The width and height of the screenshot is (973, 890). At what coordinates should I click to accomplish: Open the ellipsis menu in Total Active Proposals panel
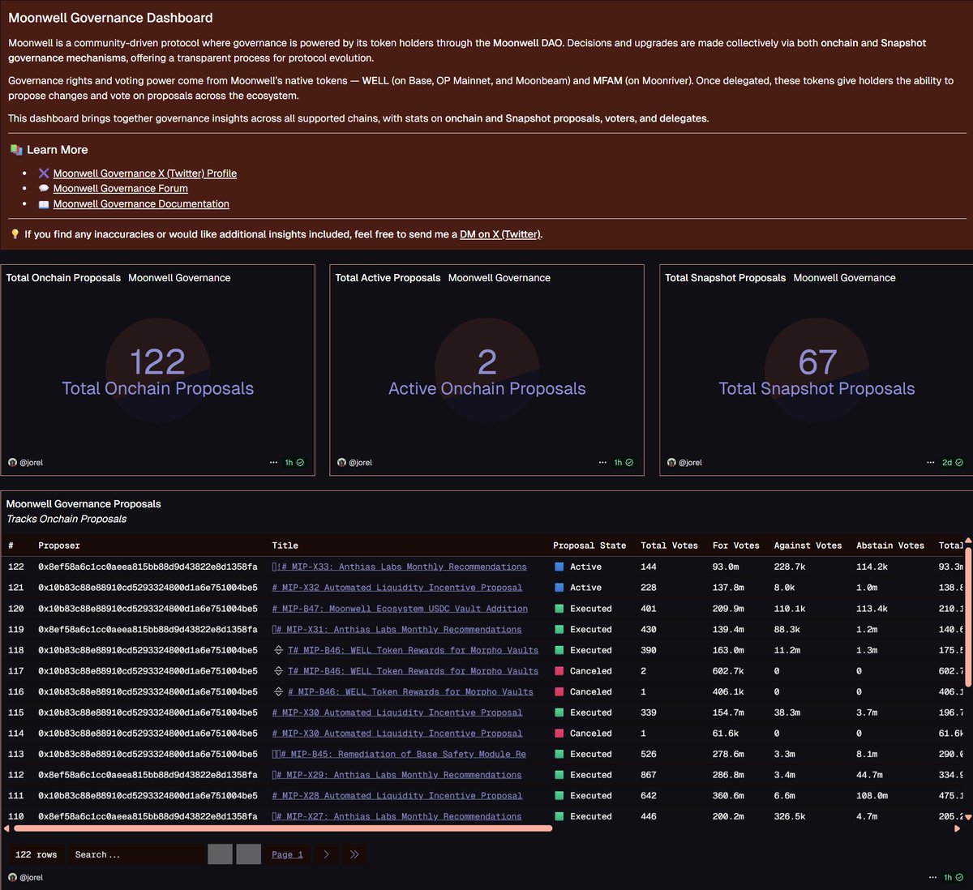(602, 462)
